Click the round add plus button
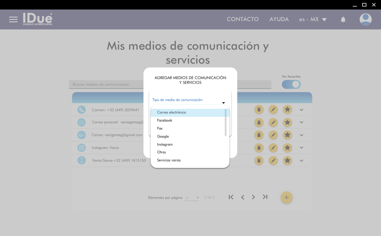 click(x=286, y=197)
